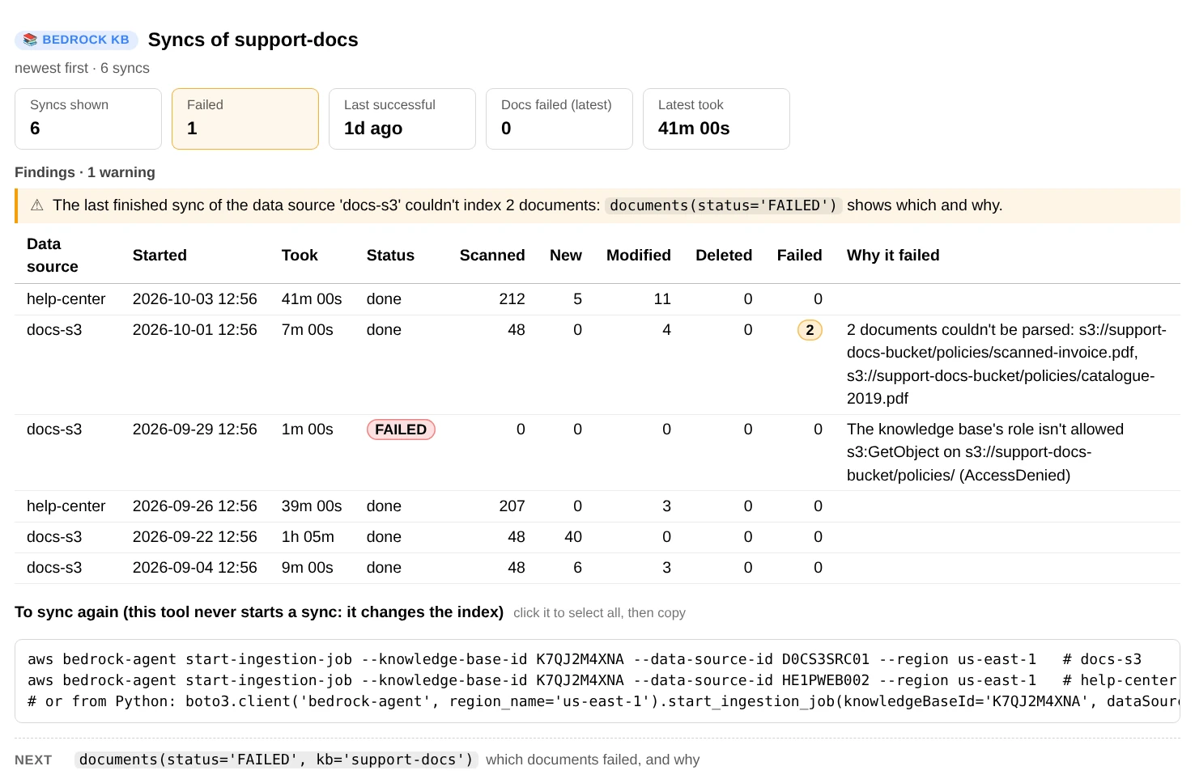This screenshot has width=1195, height=783.
Task: Click the Took column header
Action: 300,256
